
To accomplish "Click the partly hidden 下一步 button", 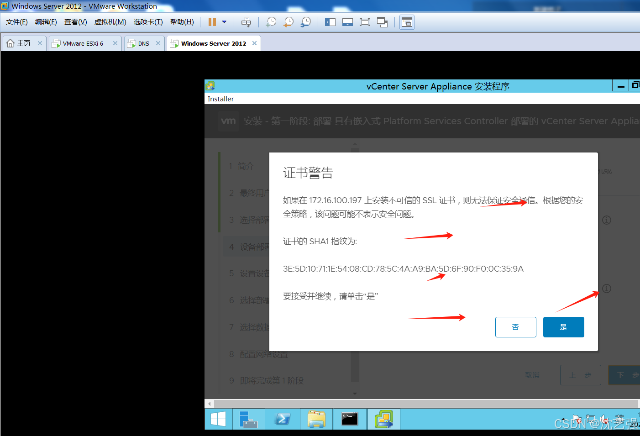I will (624, 375).
